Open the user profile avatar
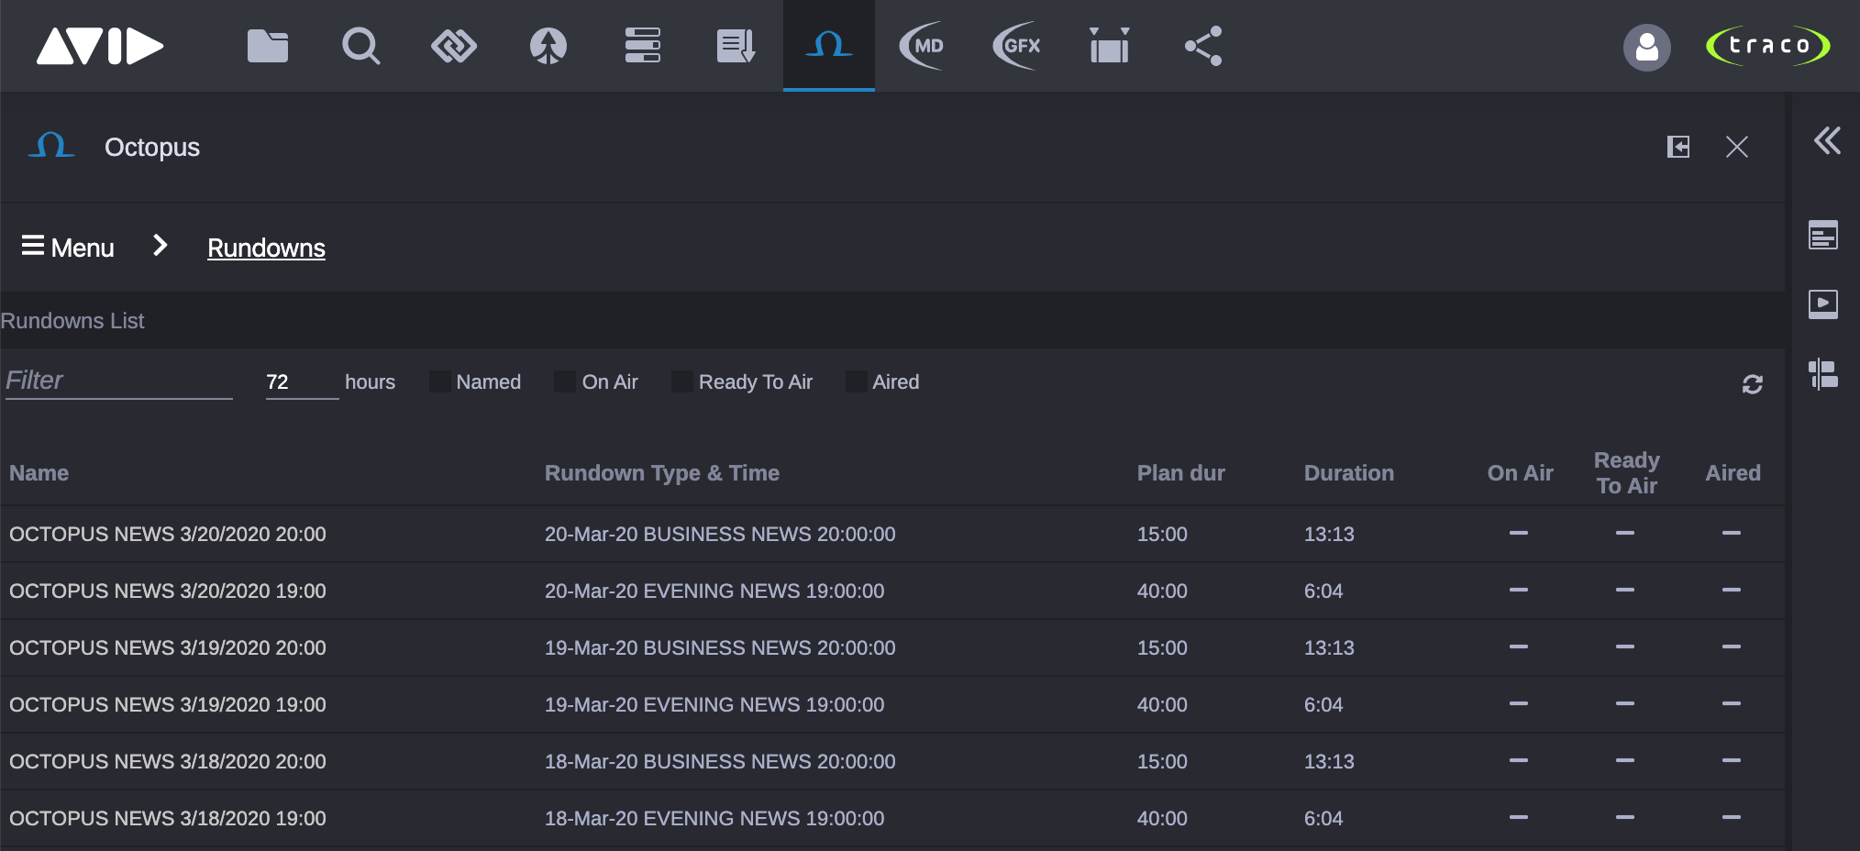The width and height of the screenshot is (1860, 851). [1647, 47]
